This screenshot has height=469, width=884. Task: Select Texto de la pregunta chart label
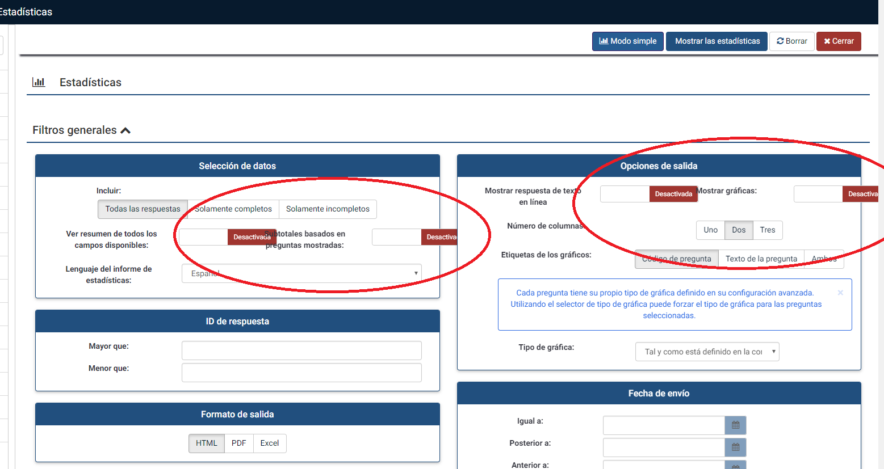coord(761,259)
